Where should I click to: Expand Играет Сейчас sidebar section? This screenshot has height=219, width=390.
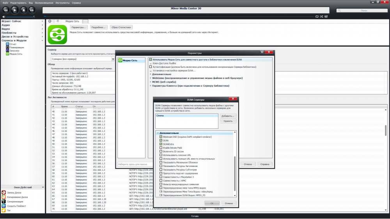pos(42,21)
